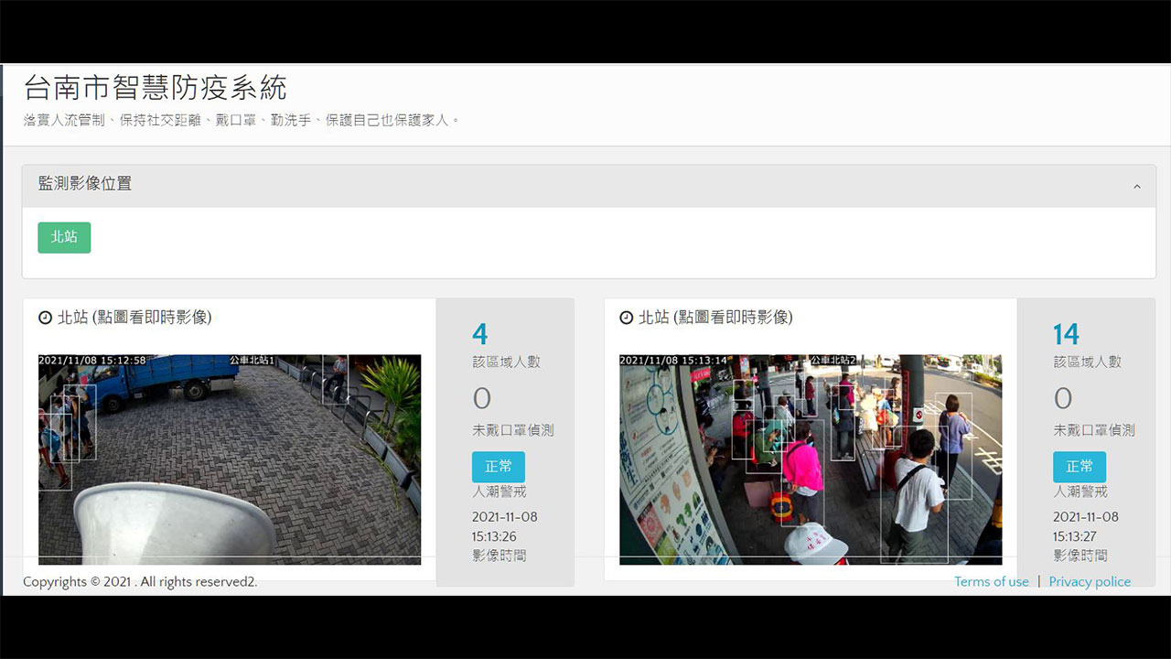The height and width of the screenshot is (659, 1171).
Task: Click the right card title 北站 (點圖看即時影像)
Action: point(715,318)
